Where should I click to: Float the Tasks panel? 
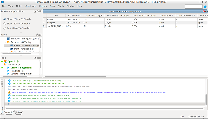(38, 58)
